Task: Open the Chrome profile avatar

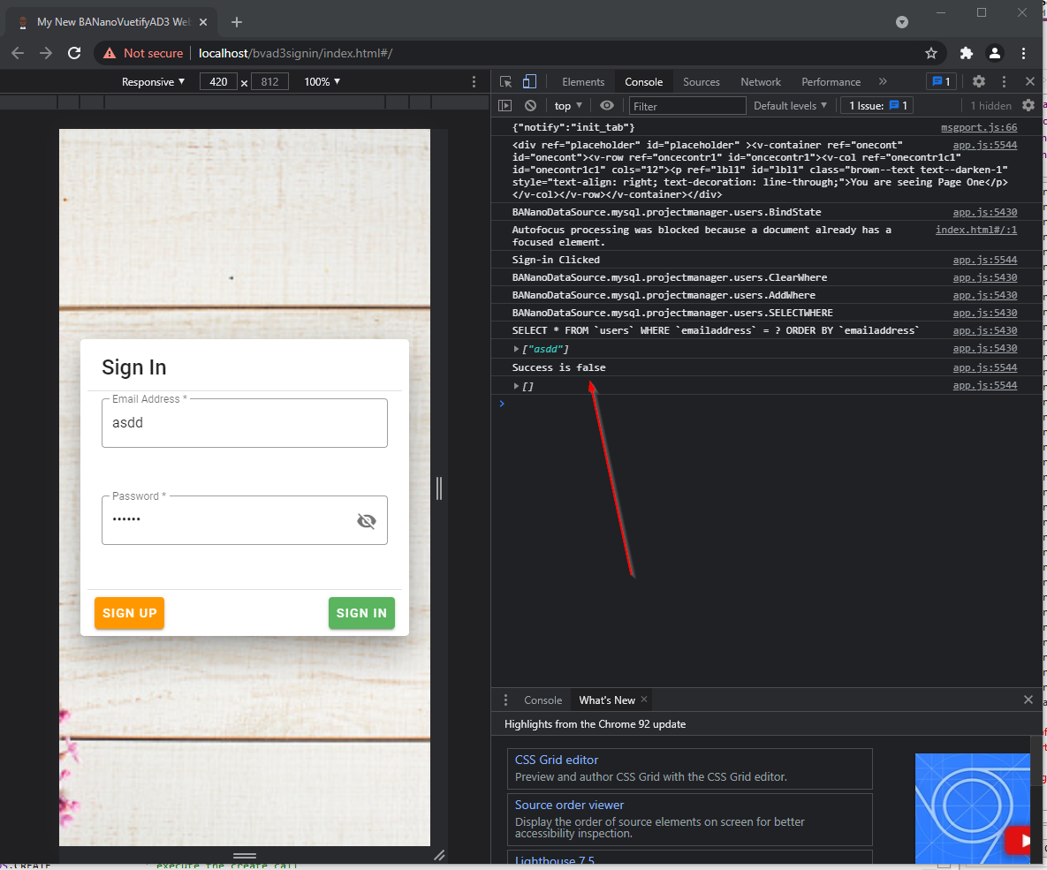Action: (994, 53)
